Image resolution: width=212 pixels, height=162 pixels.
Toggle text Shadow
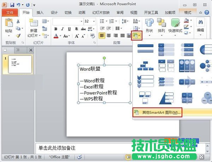point(76,29)
